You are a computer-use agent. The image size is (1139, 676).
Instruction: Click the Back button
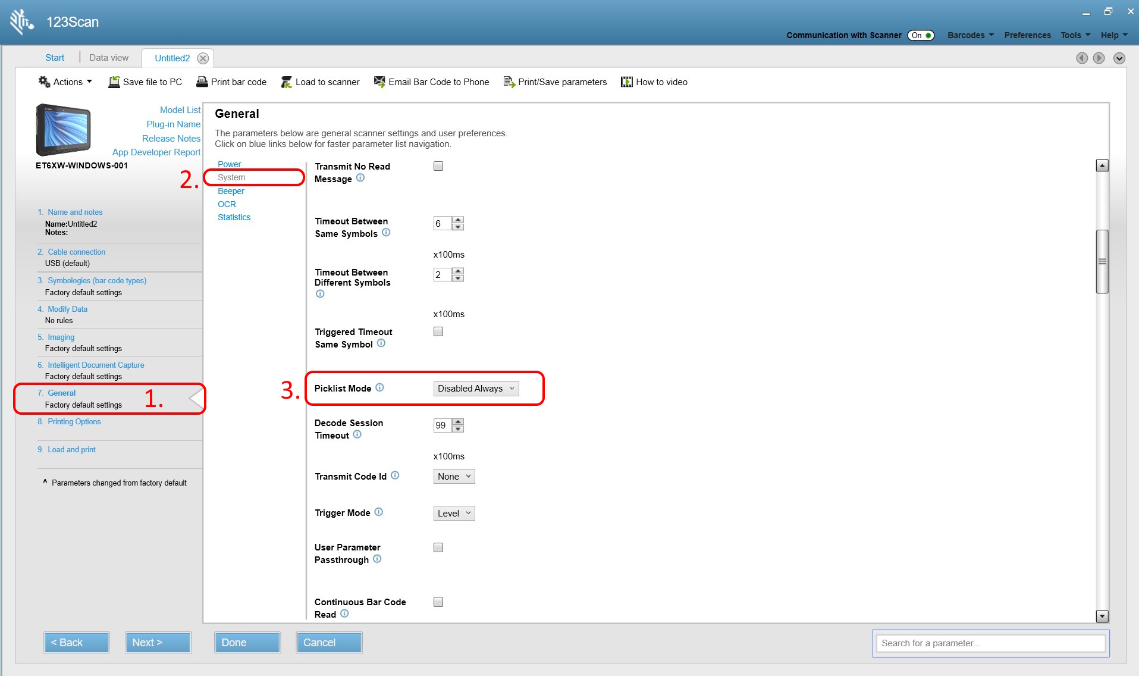coord(77,643)
